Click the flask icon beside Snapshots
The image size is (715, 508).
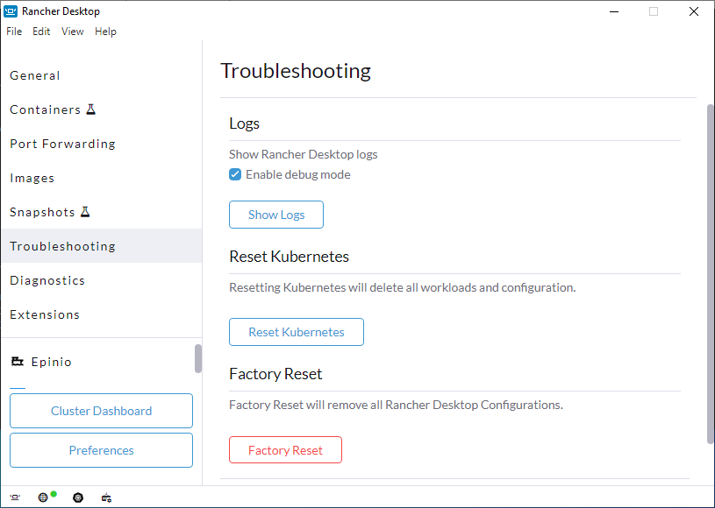(x=85, y=212)
